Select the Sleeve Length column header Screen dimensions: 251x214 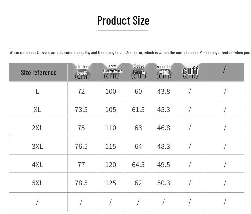pos(138,71)
